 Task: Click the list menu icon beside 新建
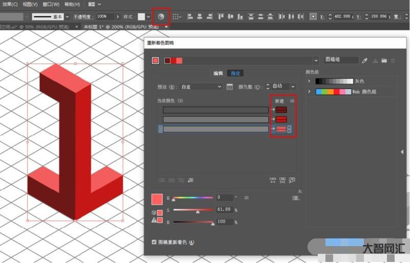point(292,101)
